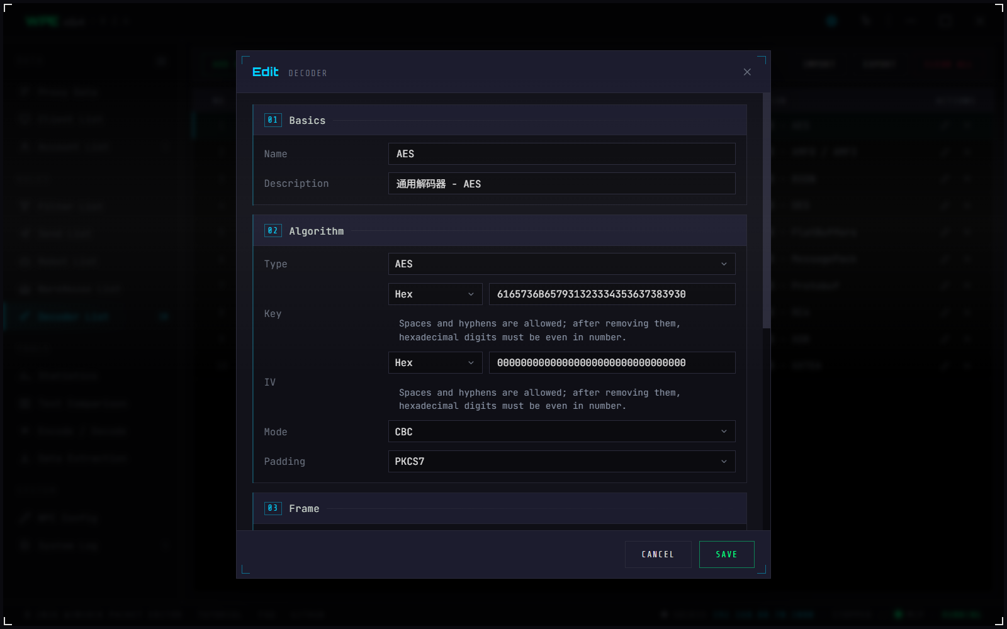
Task: Save the decoder changes
Action: coord(726,554)
